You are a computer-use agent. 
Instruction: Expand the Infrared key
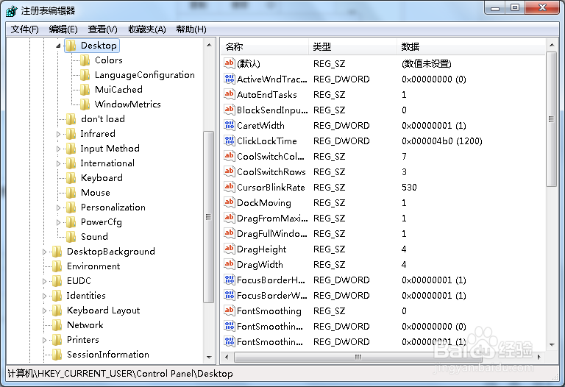coord(58,134)
